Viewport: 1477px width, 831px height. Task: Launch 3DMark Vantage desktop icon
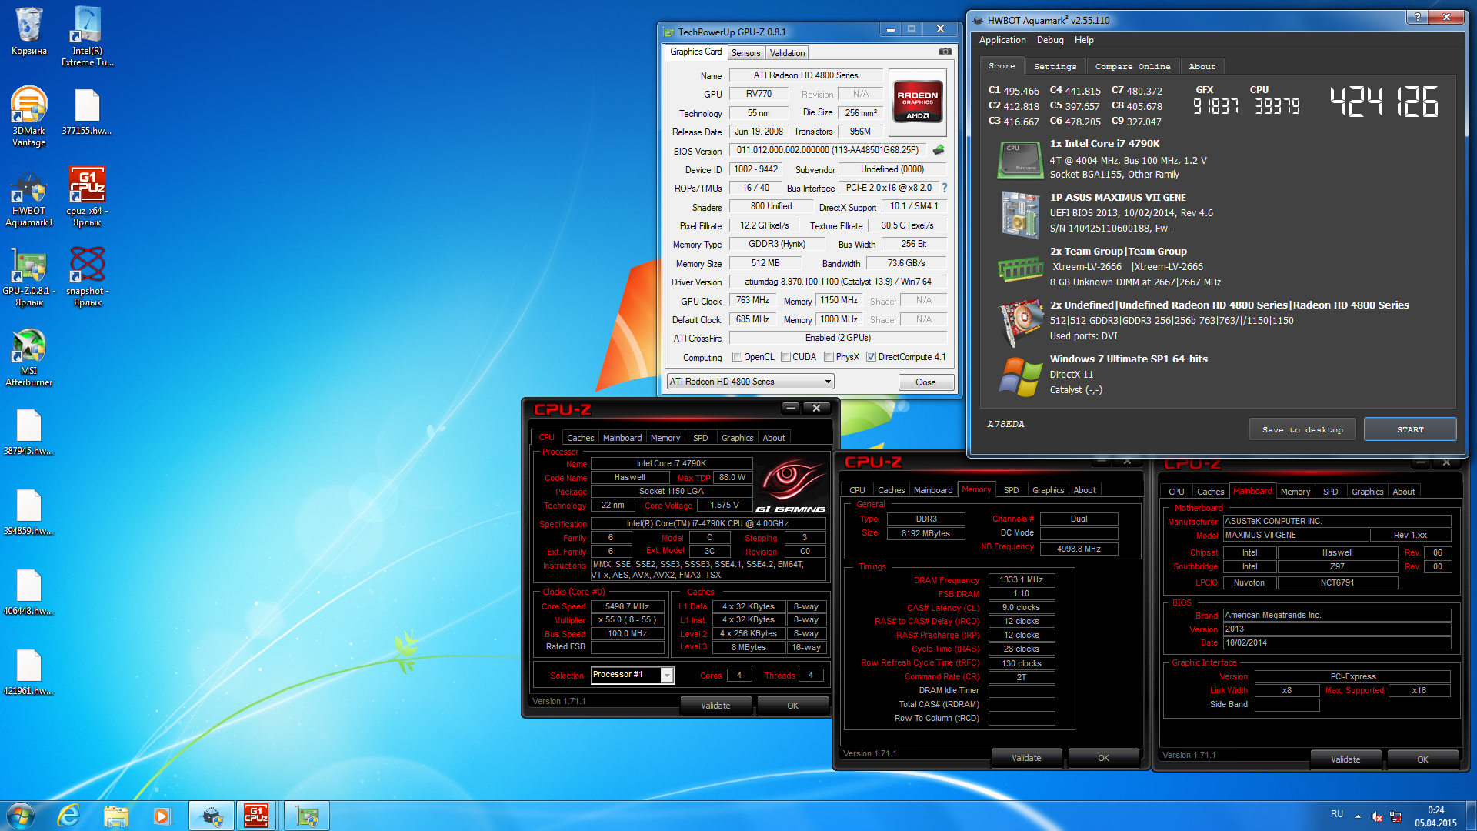pos(28,115)
